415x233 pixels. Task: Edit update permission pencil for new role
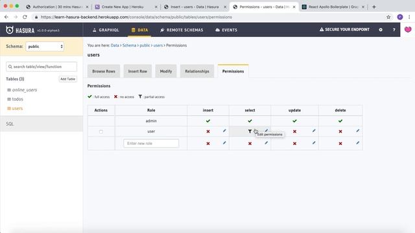[x=314, y=143]
